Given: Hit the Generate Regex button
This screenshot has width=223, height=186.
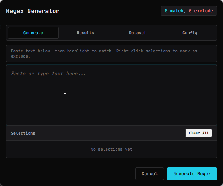Looking at the screenshot, I should point(192,174).
